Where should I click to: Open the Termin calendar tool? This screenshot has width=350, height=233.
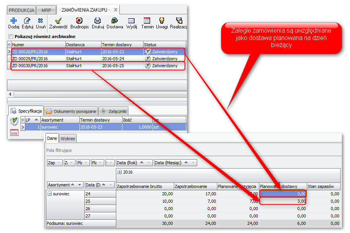(147, 21)
